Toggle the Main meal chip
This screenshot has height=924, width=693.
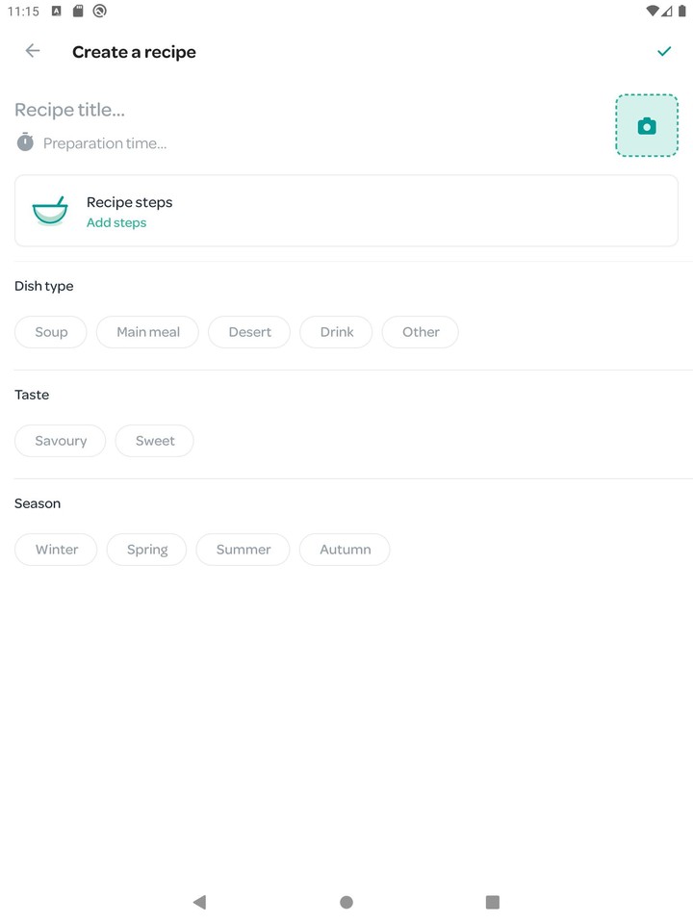point(147,332)
